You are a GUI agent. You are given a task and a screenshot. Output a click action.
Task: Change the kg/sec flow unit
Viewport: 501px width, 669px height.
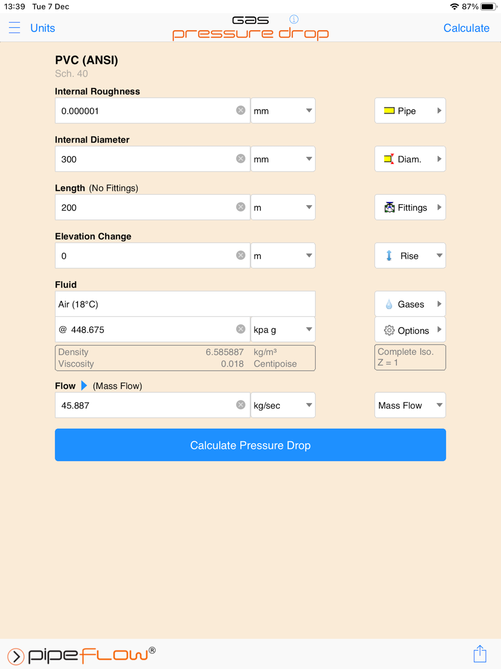283,405
